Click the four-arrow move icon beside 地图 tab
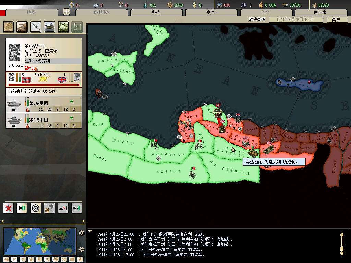The width and height of the screenshot is (351, 263). (66, 12)
